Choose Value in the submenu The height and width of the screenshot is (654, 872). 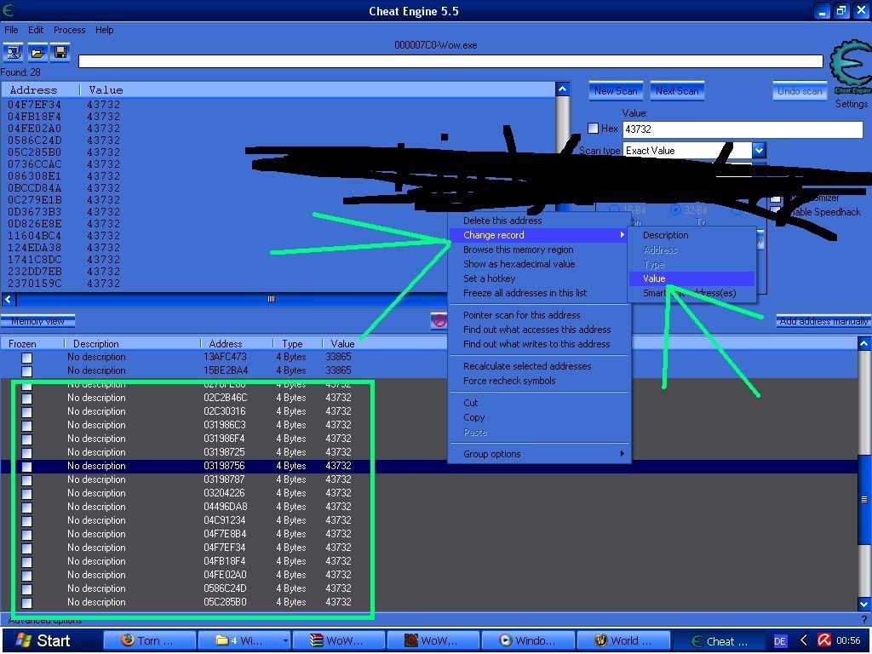pos(691,278)
